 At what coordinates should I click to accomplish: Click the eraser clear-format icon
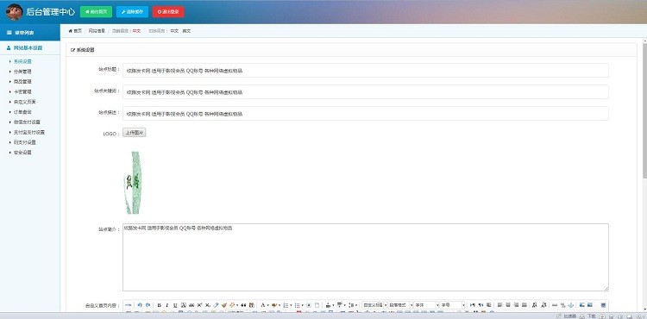[216, 305]
